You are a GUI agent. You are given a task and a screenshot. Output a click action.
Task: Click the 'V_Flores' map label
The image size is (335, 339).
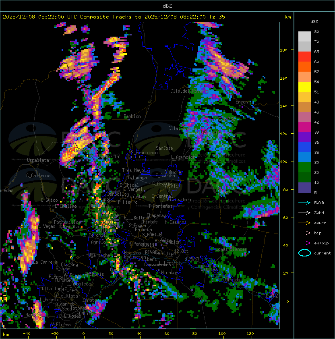click(61, 325)
